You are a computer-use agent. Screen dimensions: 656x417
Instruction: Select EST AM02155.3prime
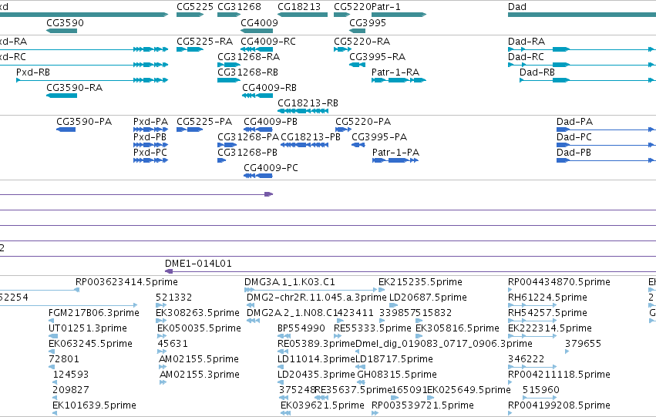(x=163, y=383)
